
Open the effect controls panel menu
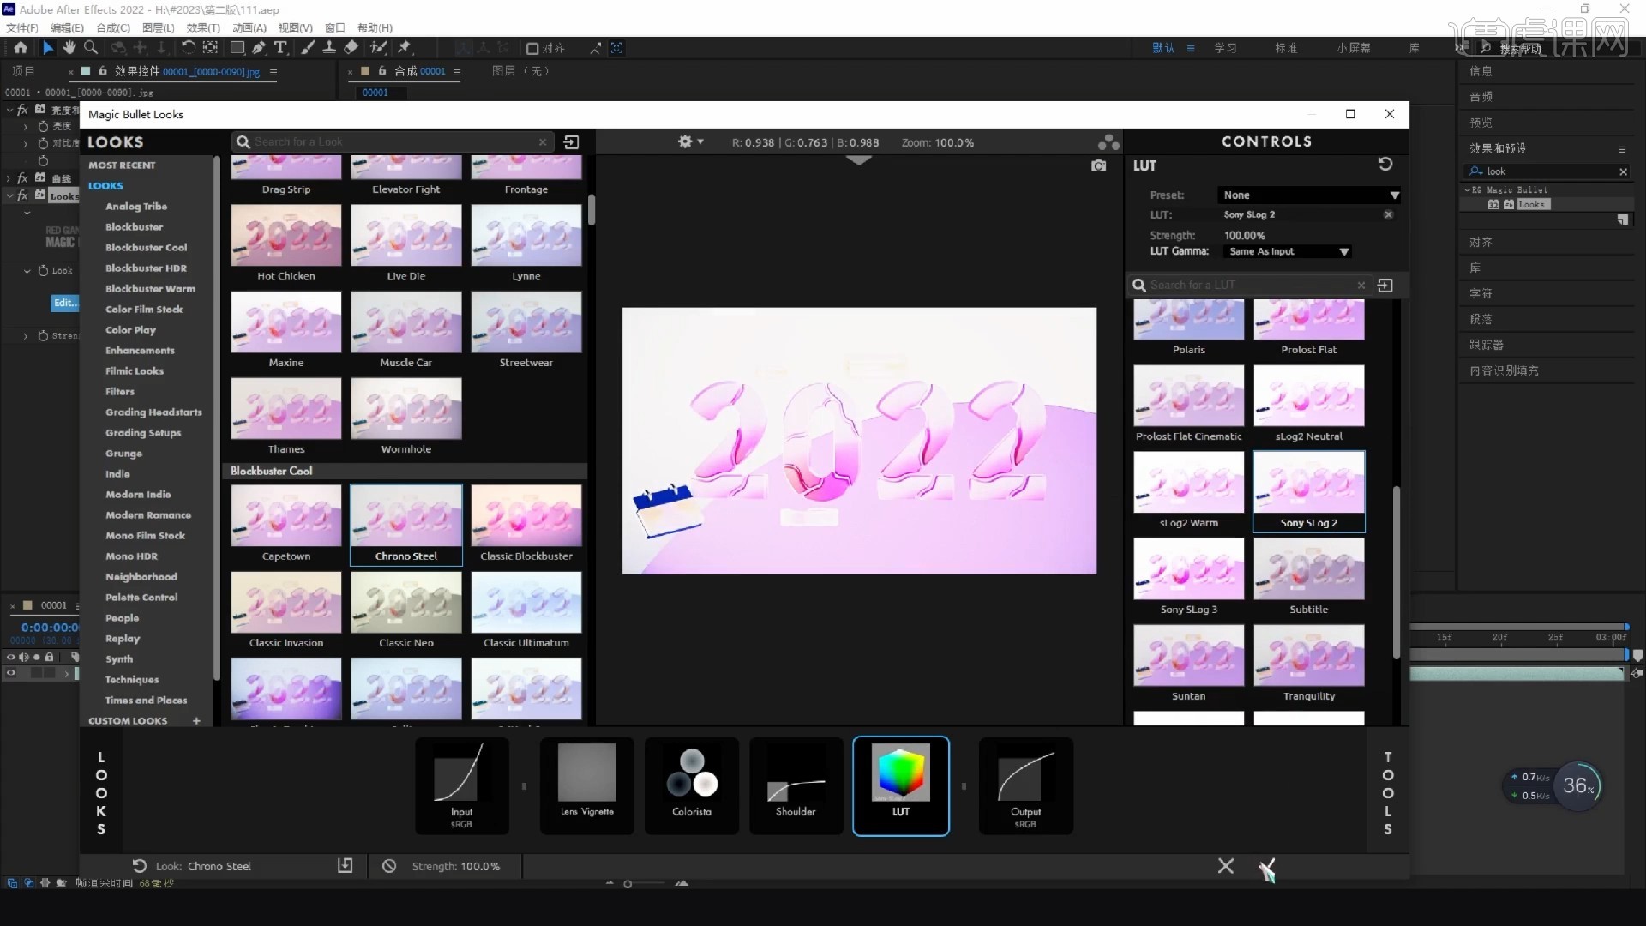(273, 72)
